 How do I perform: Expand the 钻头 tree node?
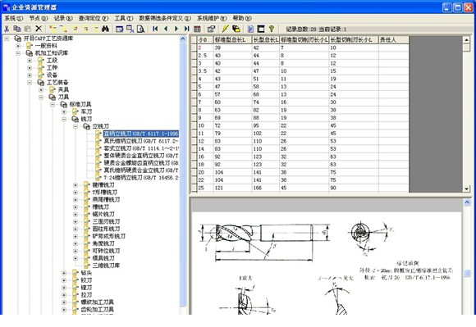click(64, 273)
